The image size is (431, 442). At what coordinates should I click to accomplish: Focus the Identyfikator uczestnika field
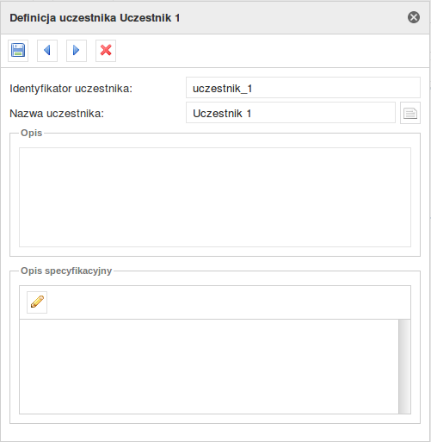click(x=303, y=88)
